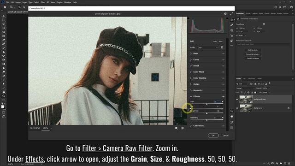Click the Home icon in options bar
The height and width of the screenshot is (166, 295).
5,7
